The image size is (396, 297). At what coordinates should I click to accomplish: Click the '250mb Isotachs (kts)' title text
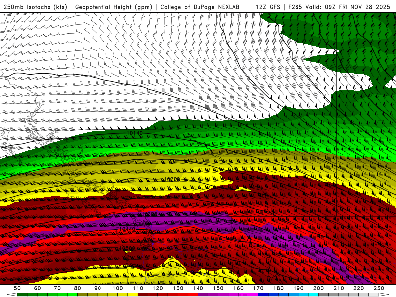(x=35, y=7)
